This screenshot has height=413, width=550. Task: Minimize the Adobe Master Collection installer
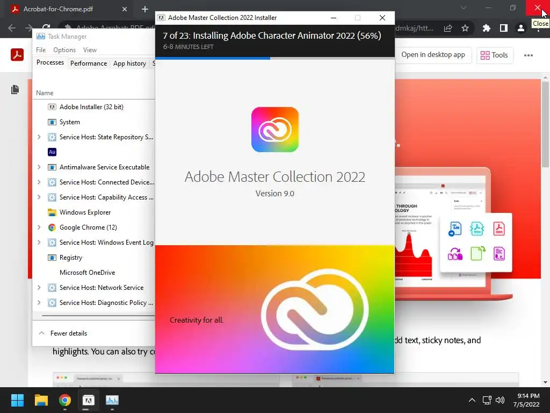pos(334,18)
